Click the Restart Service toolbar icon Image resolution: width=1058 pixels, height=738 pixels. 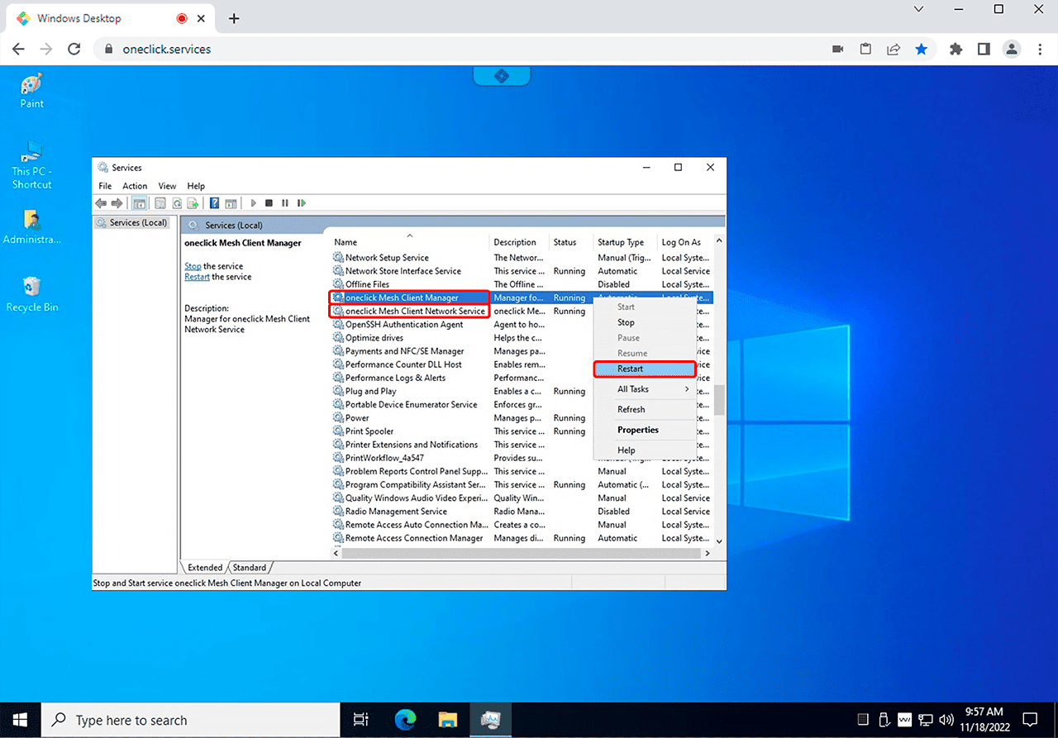(x=302, y=203)
